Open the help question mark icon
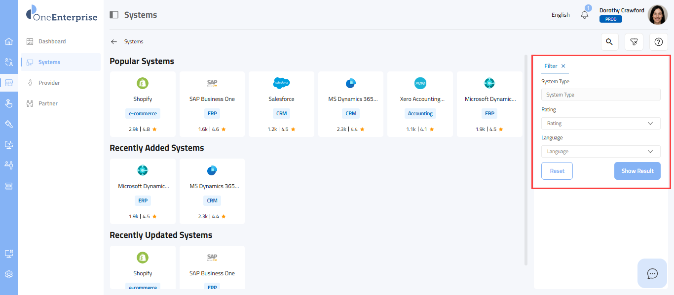674x295 pixels. (x=658, y=42)
